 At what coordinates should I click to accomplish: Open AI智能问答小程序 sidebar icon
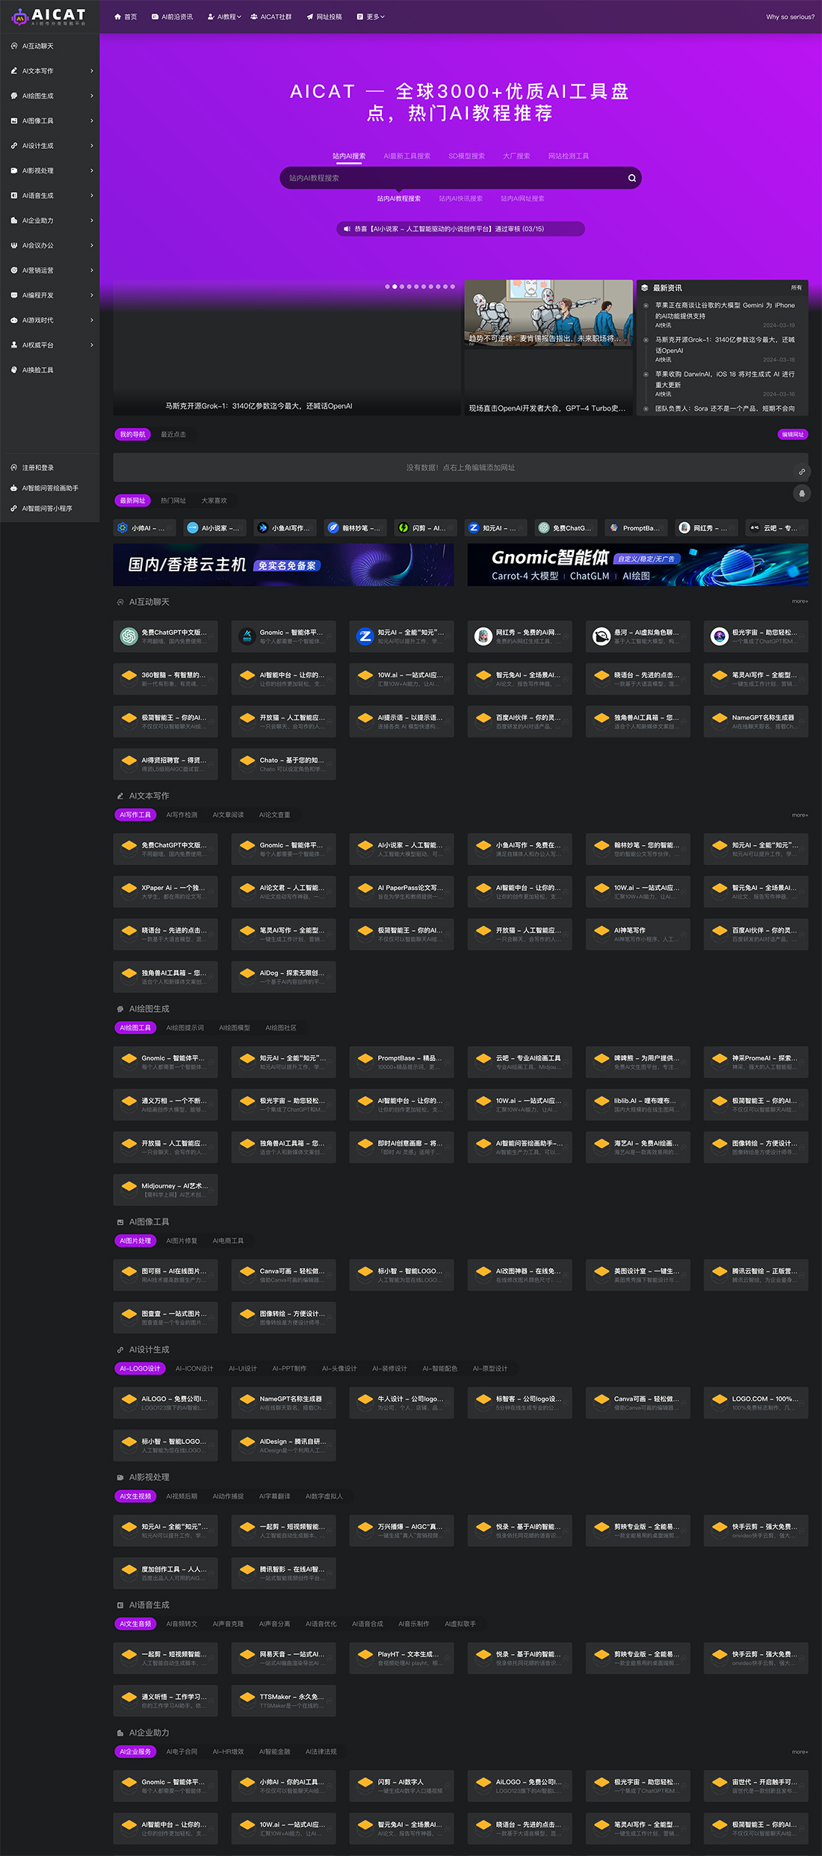click(14, 508)
